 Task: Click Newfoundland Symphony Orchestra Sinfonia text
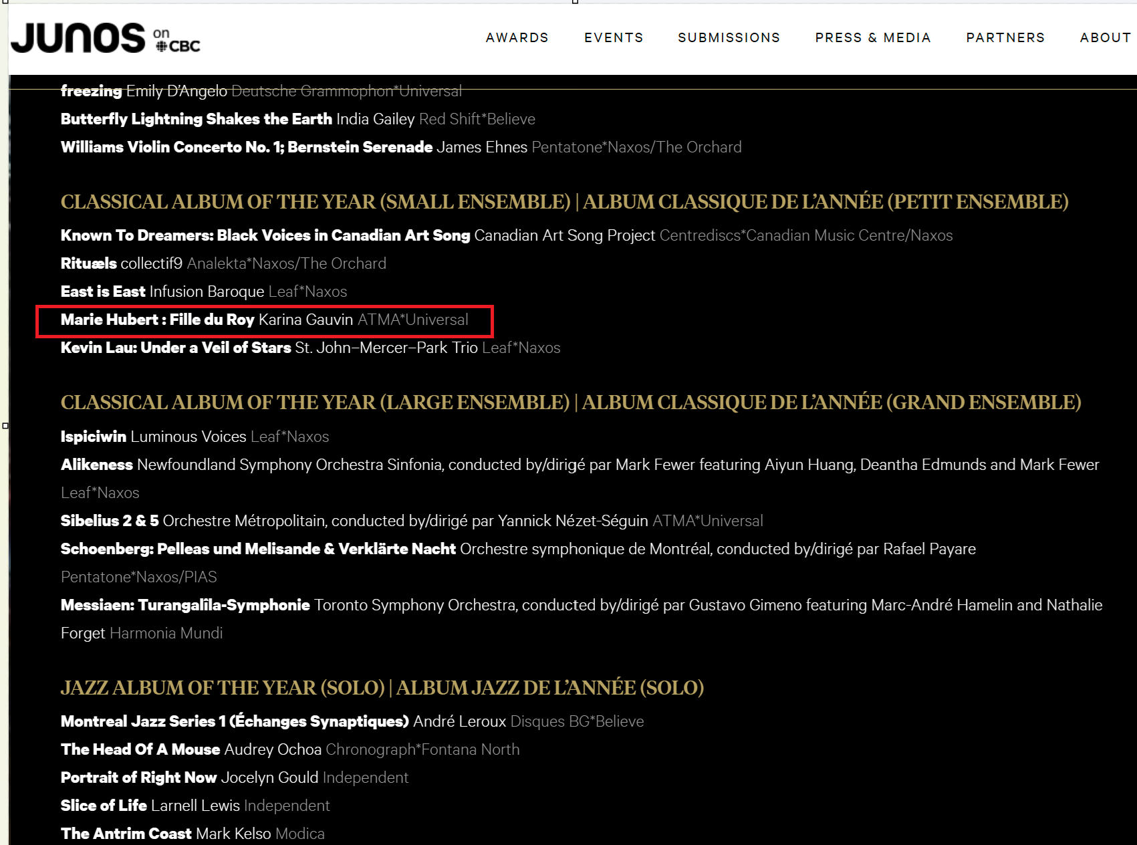291,465
